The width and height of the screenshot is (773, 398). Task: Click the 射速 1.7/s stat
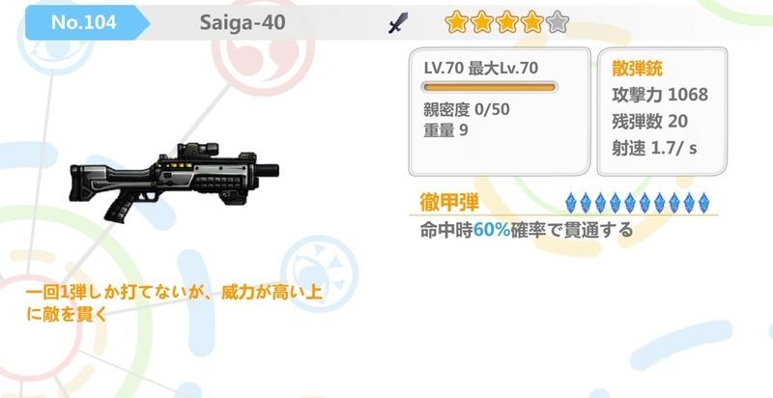(654, 148)
